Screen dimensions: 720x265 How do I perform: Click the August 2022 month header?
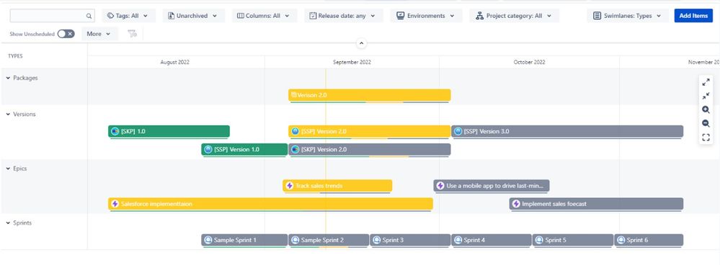(175, 63)
